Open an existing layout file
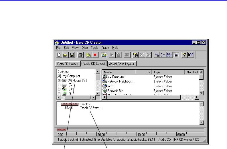This screenshot has height=149, width=227. (x=65, y=55)
